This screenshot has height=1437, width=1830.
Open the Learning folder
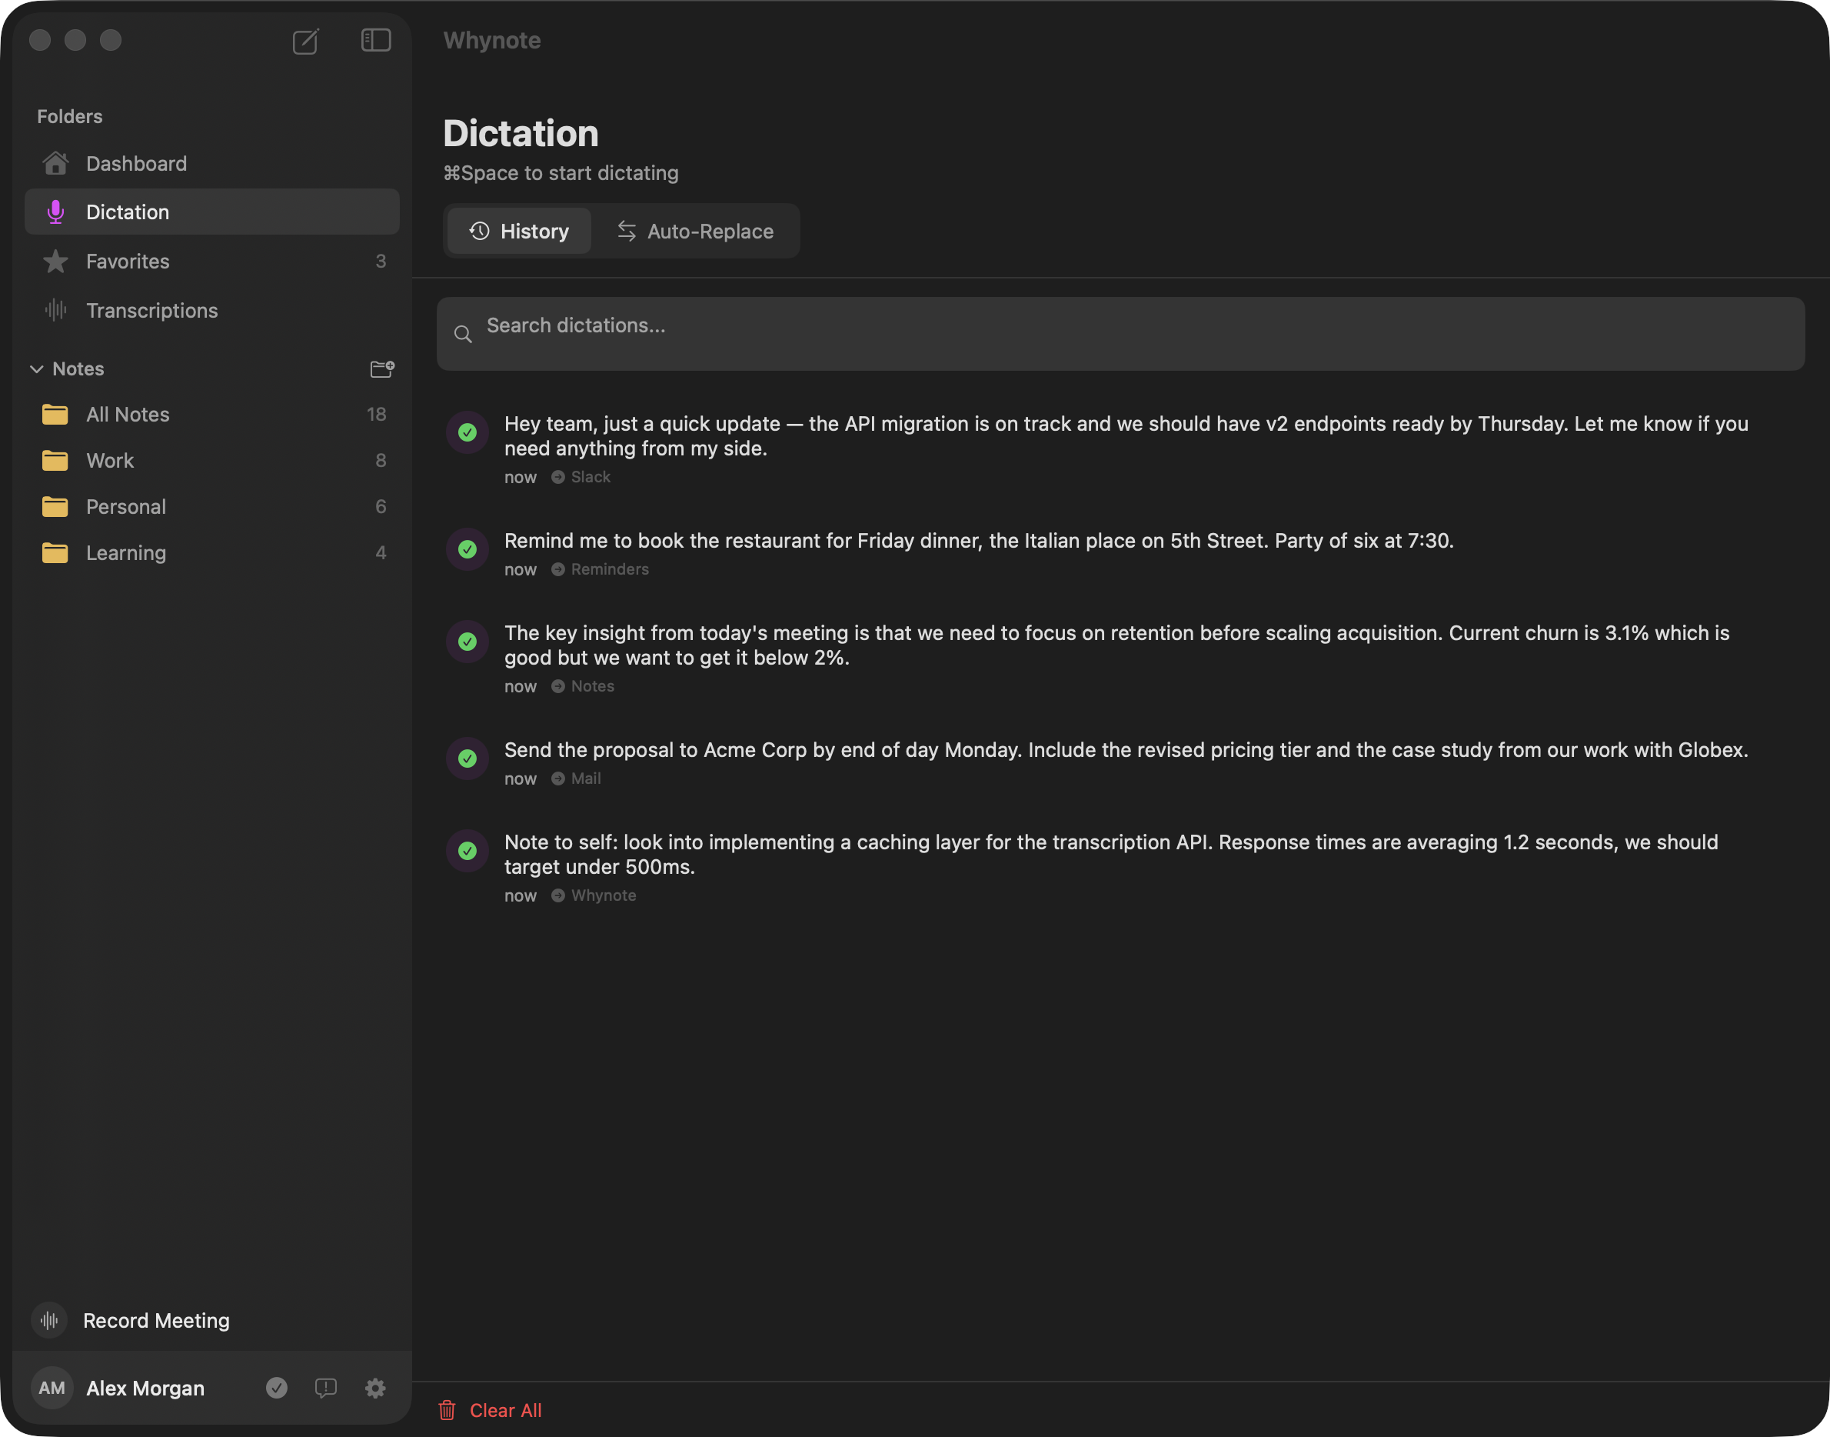pos(212,553)
